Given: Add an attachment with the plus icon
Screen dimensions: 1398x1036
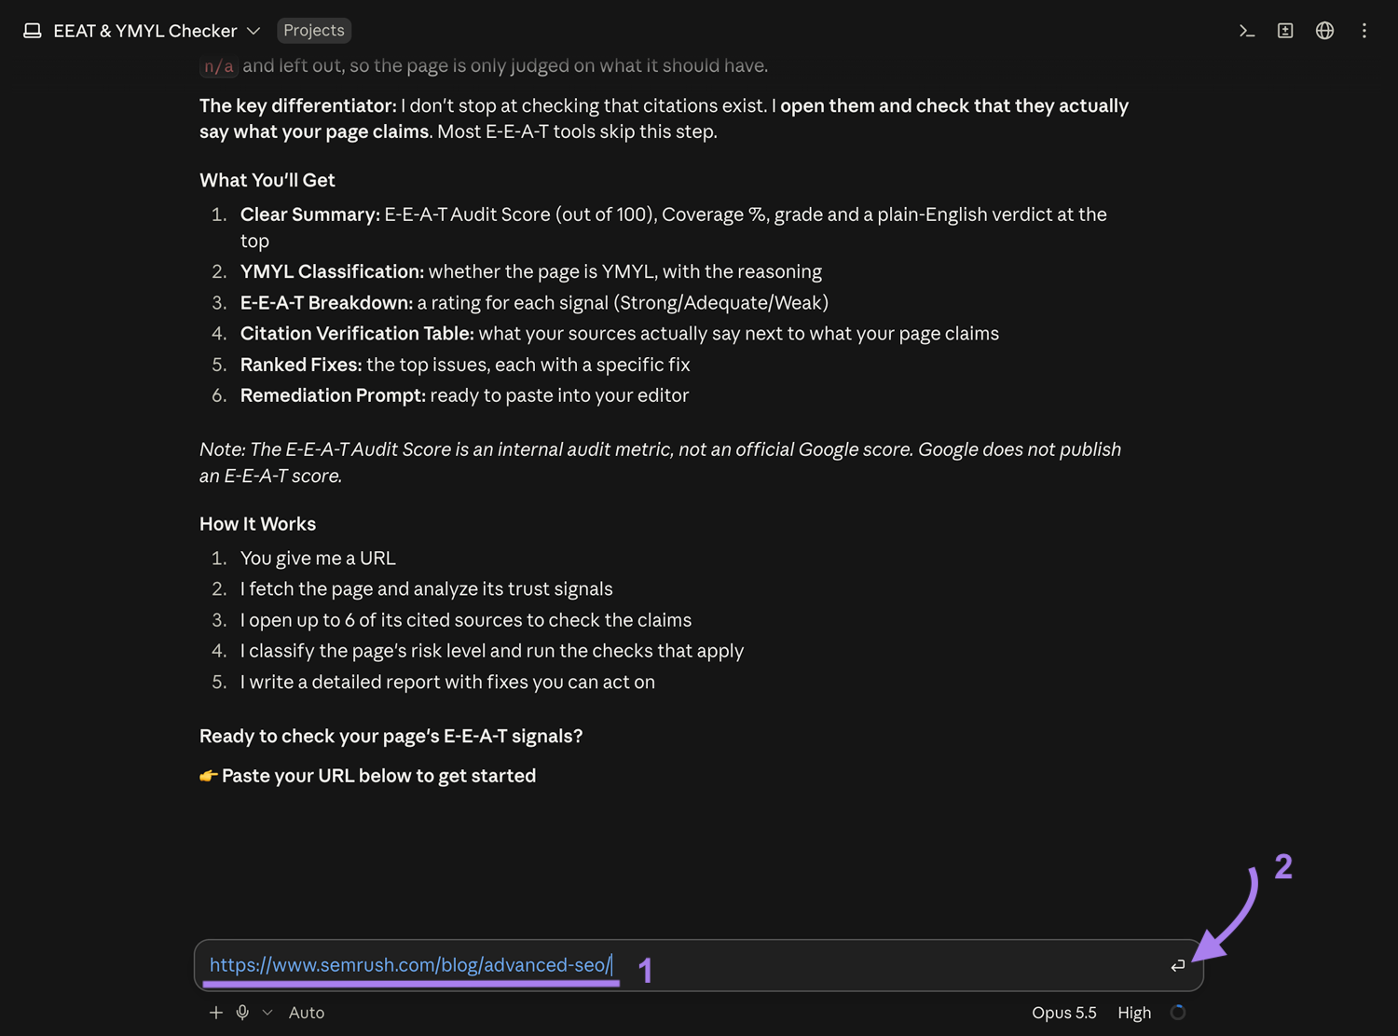Looking at the screenshot, I should pyautogui.click(x=216, y=1013).
